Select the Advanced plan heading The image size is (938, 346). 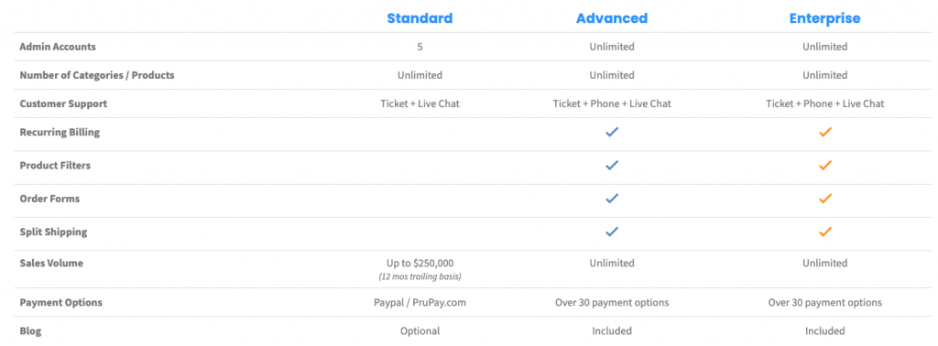pos(612,18)
